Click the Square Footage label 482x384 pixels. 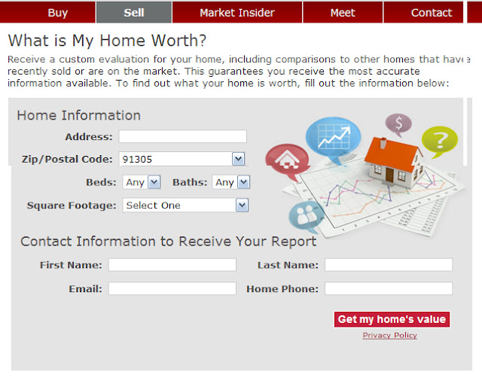pos(72,206)
